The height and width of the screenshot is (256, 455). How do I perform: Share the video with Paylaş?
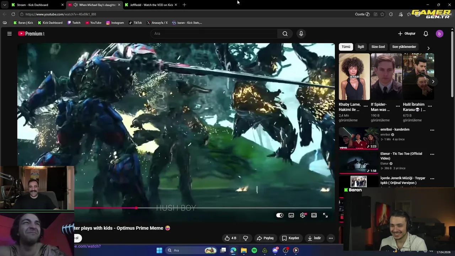[x=265, y=238]
